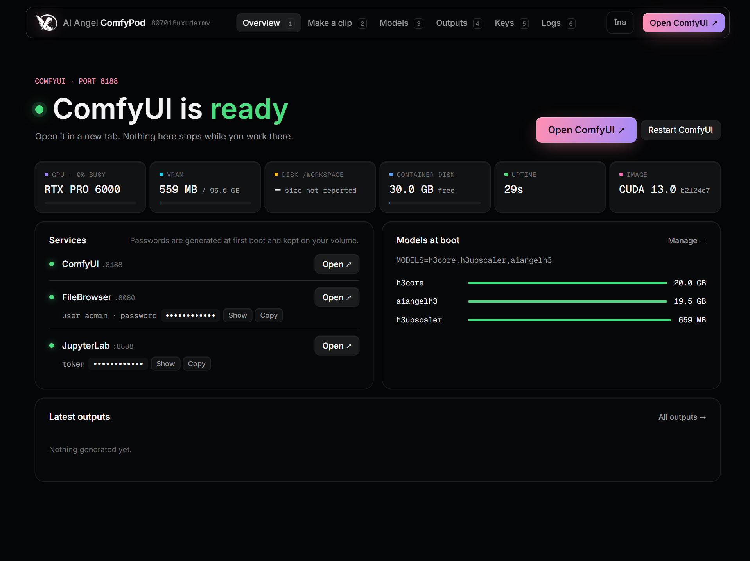This screenshot has width=750, height=561.
Task: Select the Image CUDA 13.0 card
Action: click(665, 187)
